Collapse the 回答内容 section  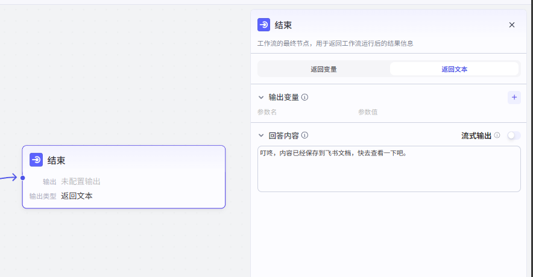261,135
